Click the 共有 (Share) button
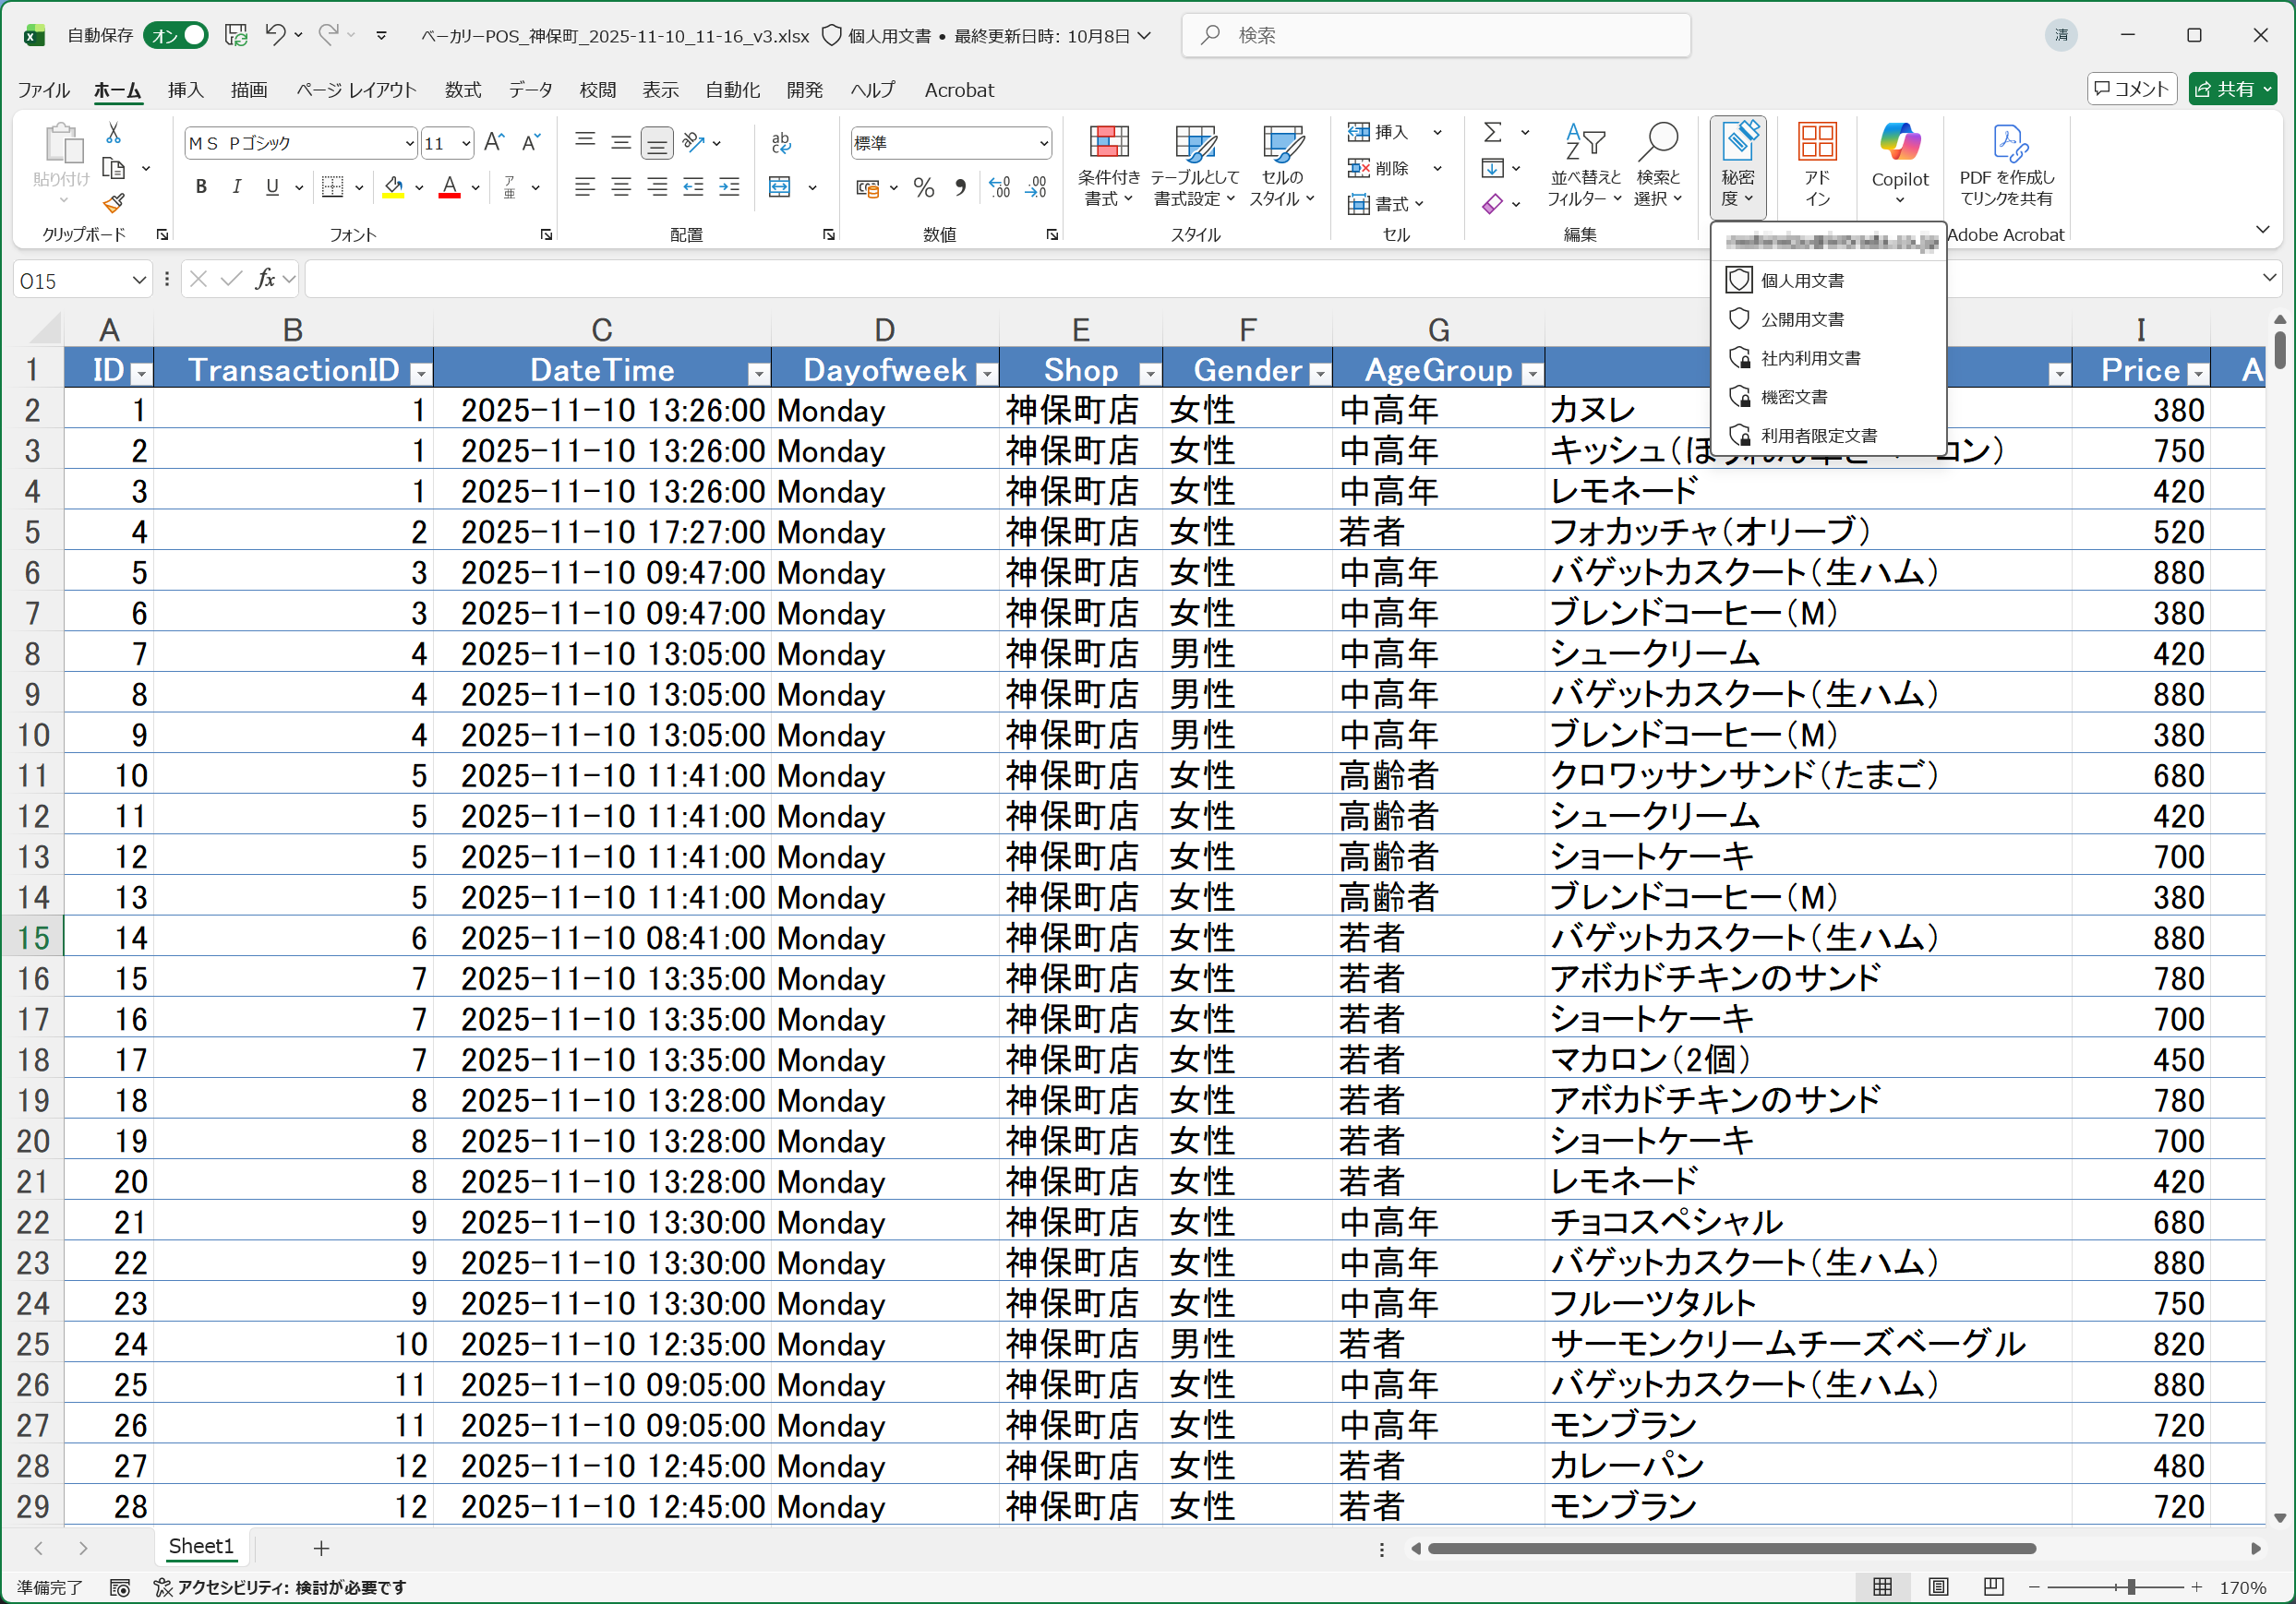Screen dimensions: 2296x1604 (2233, 89)
